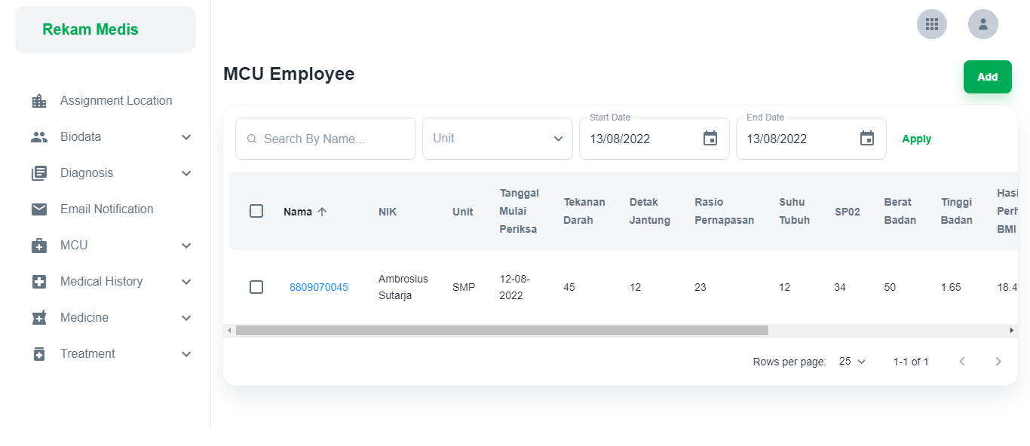Check the select-all checkbox in table header
1030x446 pixels.
click(256, 212)
